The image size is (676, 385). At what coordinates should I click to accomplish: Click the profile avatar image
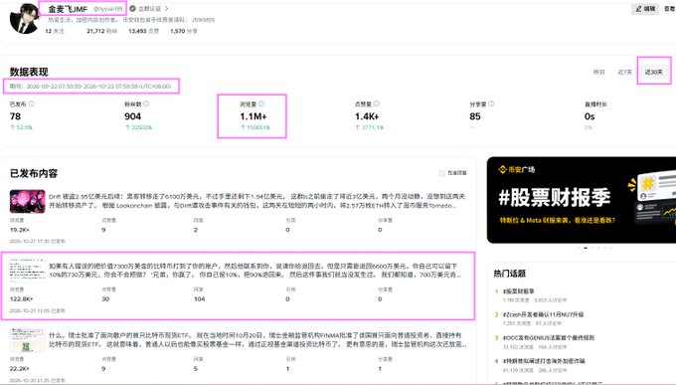tap(25, 19)
